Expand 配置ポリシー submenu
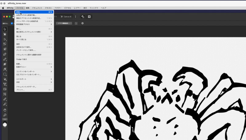The height and width of the screenshot is (140, 246). point(34,67)
